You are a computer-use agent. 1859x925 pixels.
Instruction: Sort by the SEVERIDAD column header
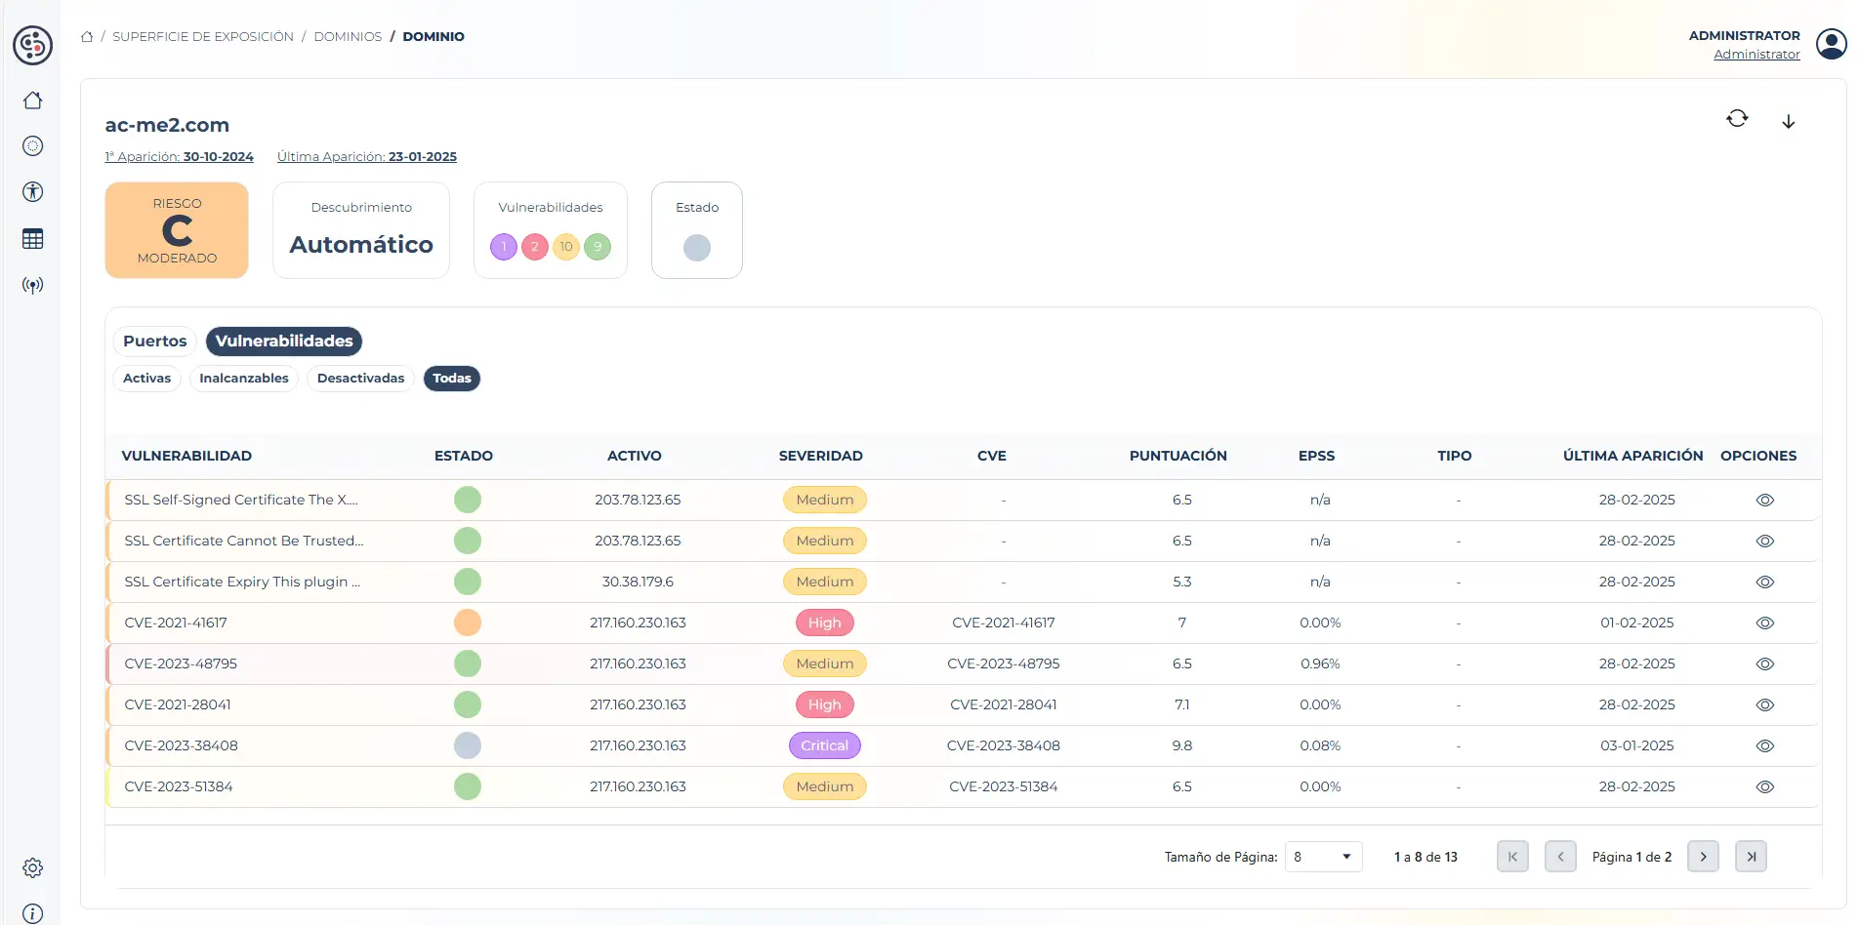click(820, 456)
